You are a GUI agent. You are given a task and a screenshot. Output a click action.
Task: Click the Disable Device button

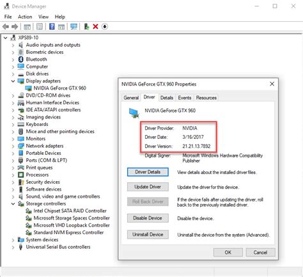[148, 218]
